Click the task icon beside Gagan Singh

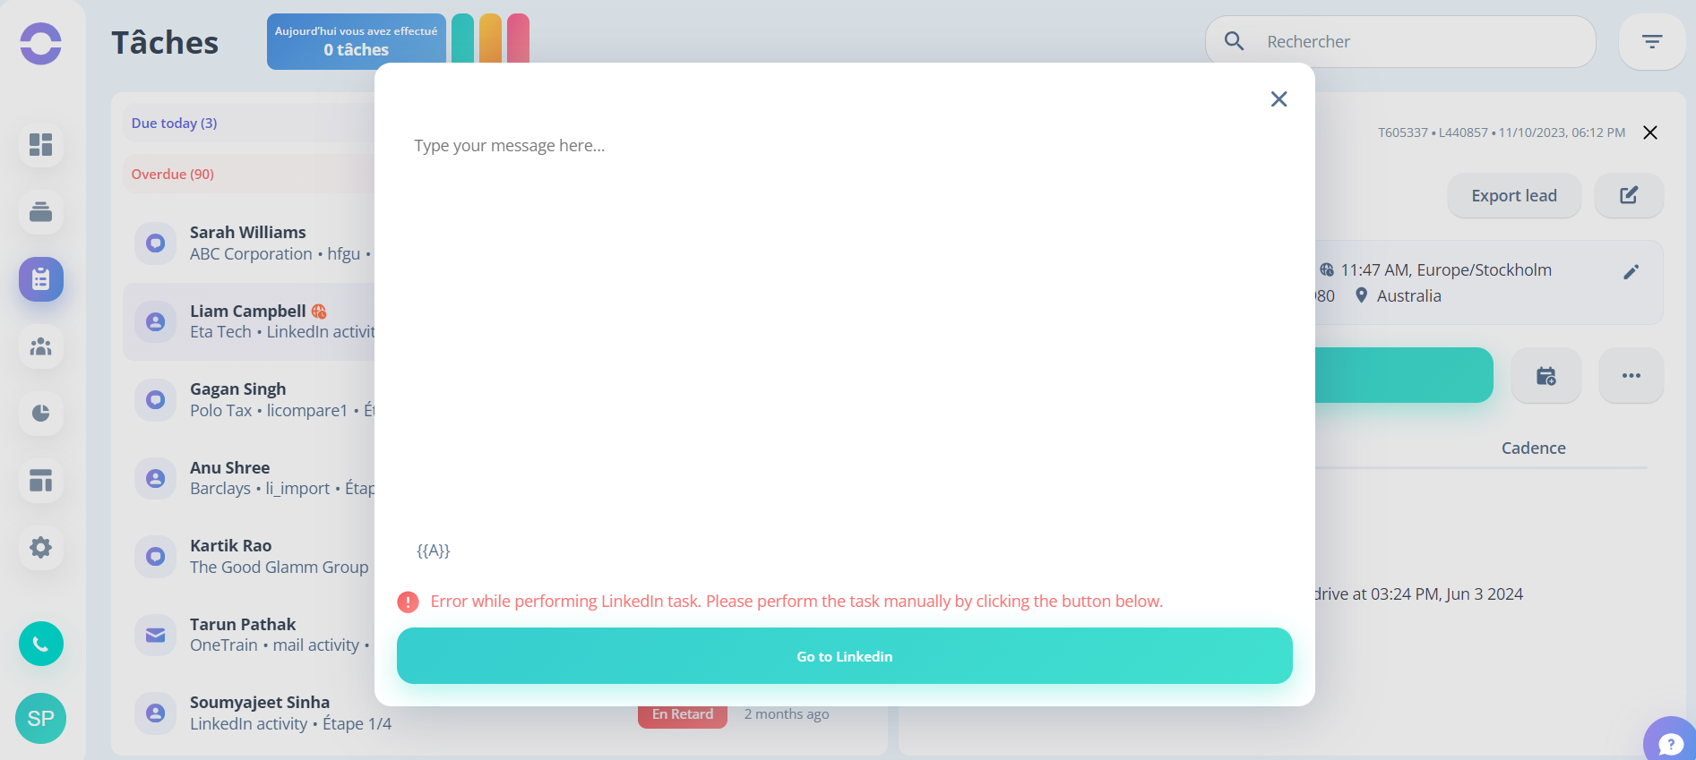click(x=156, y=400)
